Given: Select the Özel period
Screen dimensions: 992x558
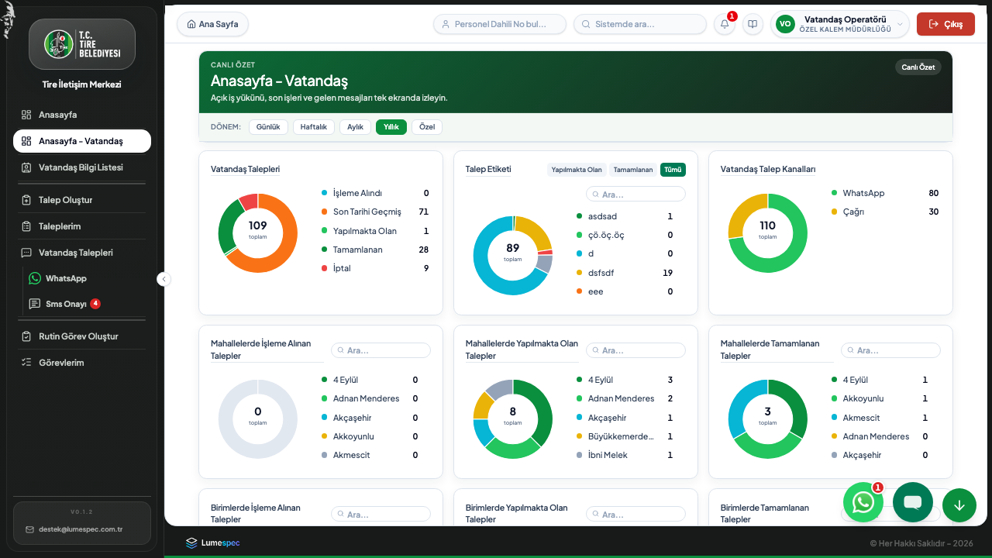Looking at the screenshot, I should (x=427, y=127).
